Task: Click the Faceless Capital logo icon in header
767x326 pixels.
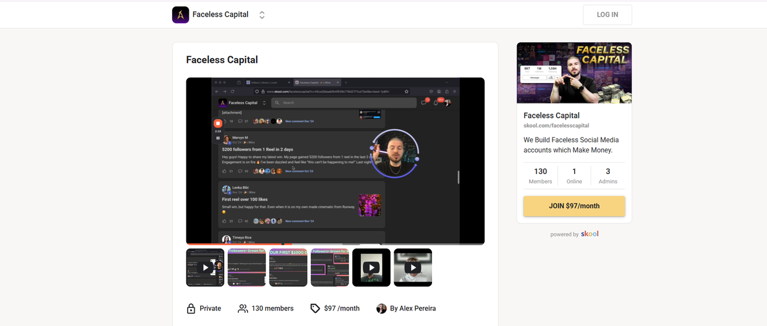Action: [x=180, y=14]
